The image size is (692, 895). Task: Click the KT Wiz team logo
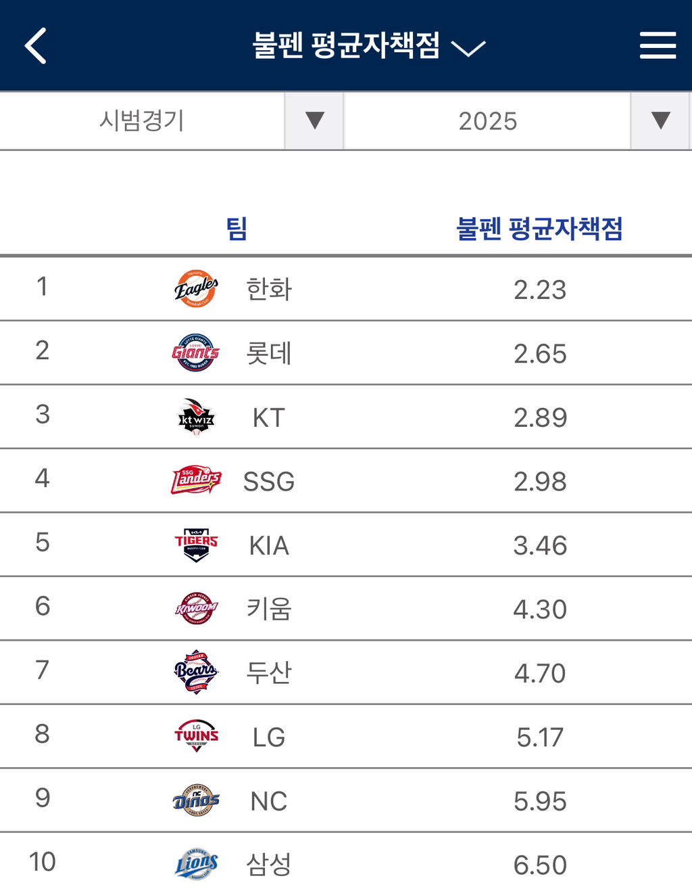pyautogui.click(x=196, y=417)
